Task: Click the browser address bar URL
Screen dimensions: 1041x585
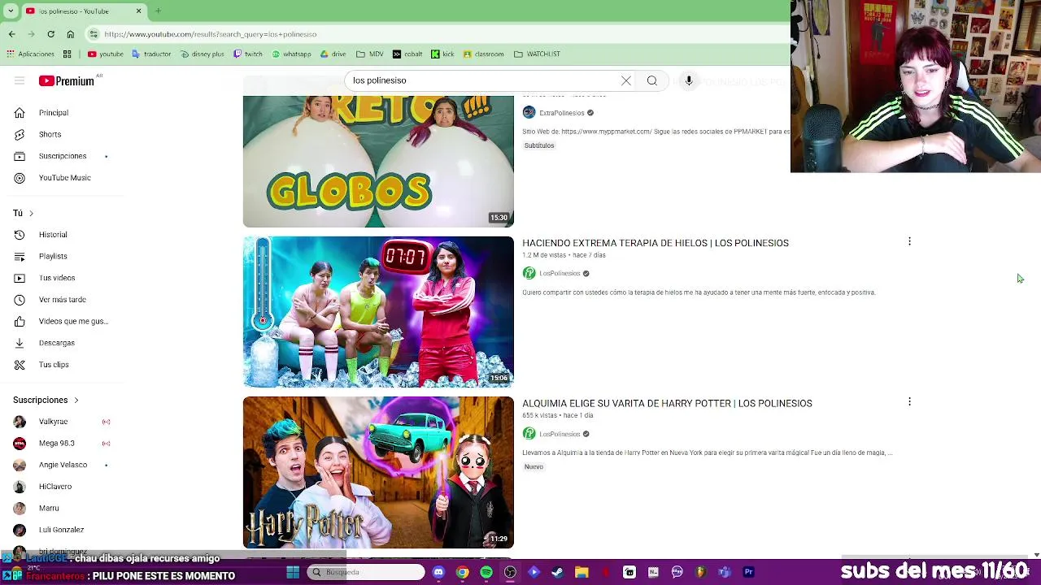Action: click(x=211, y=34)
